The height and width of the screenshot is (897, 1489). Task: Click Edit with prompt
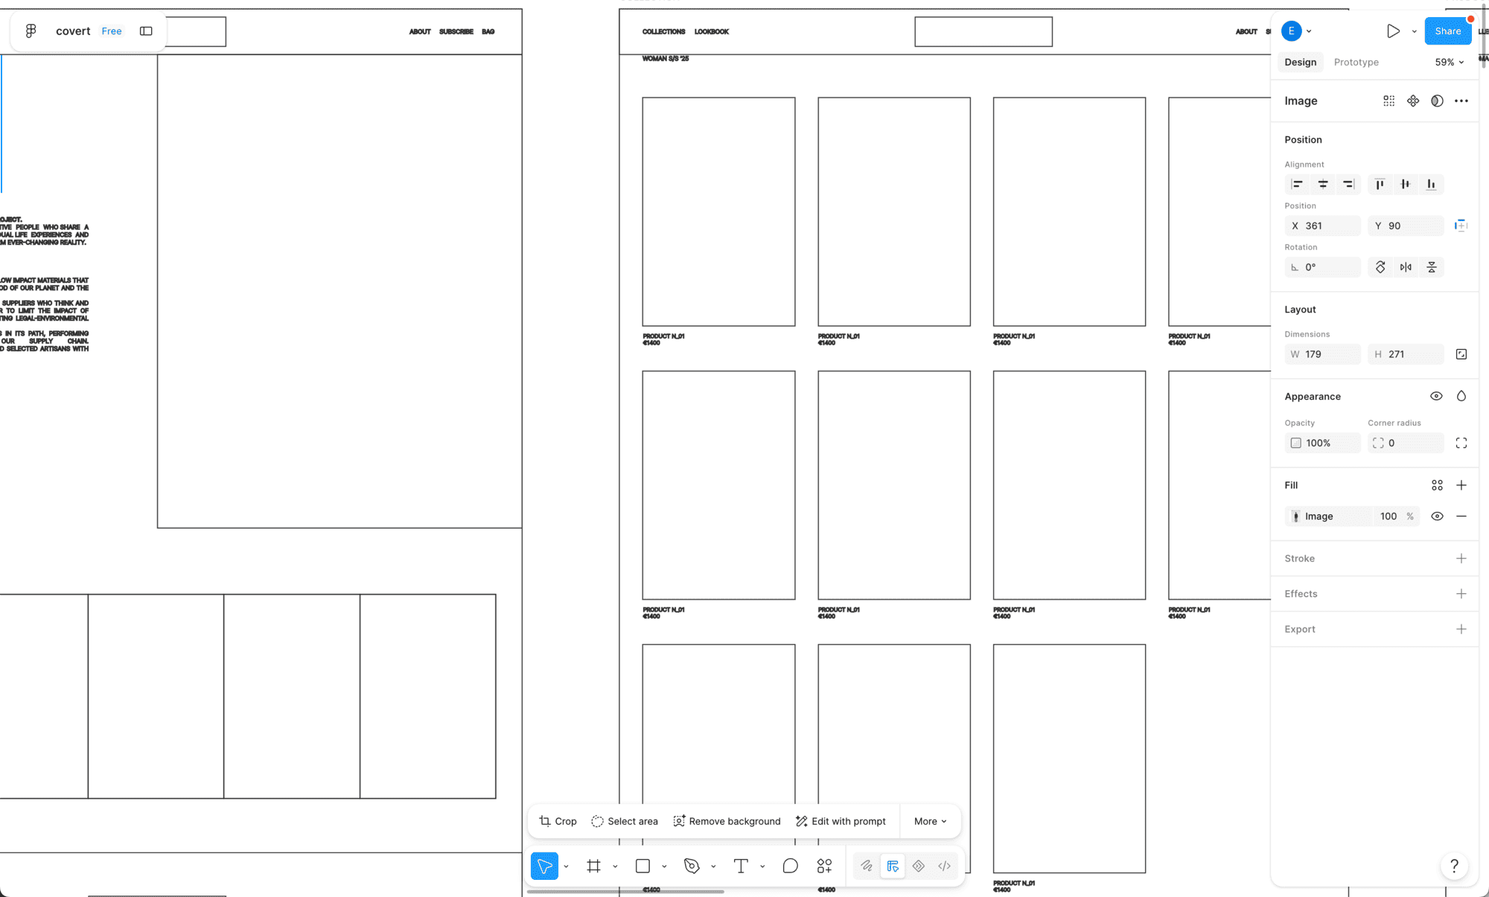[841, 821]
